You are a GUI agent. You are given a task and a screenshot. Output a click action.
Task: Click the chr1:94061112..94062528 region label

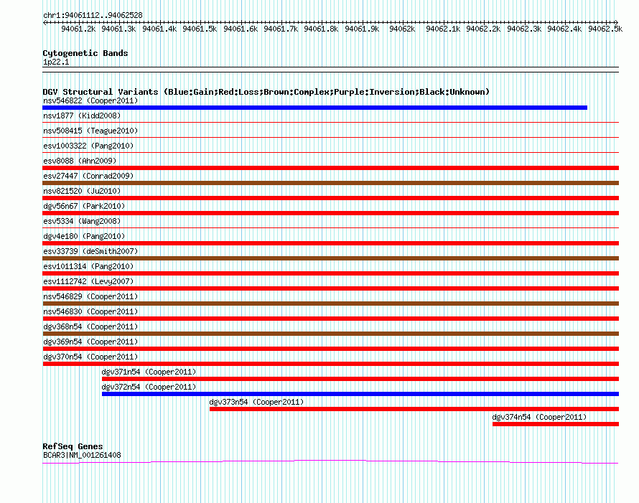(93, 15)
